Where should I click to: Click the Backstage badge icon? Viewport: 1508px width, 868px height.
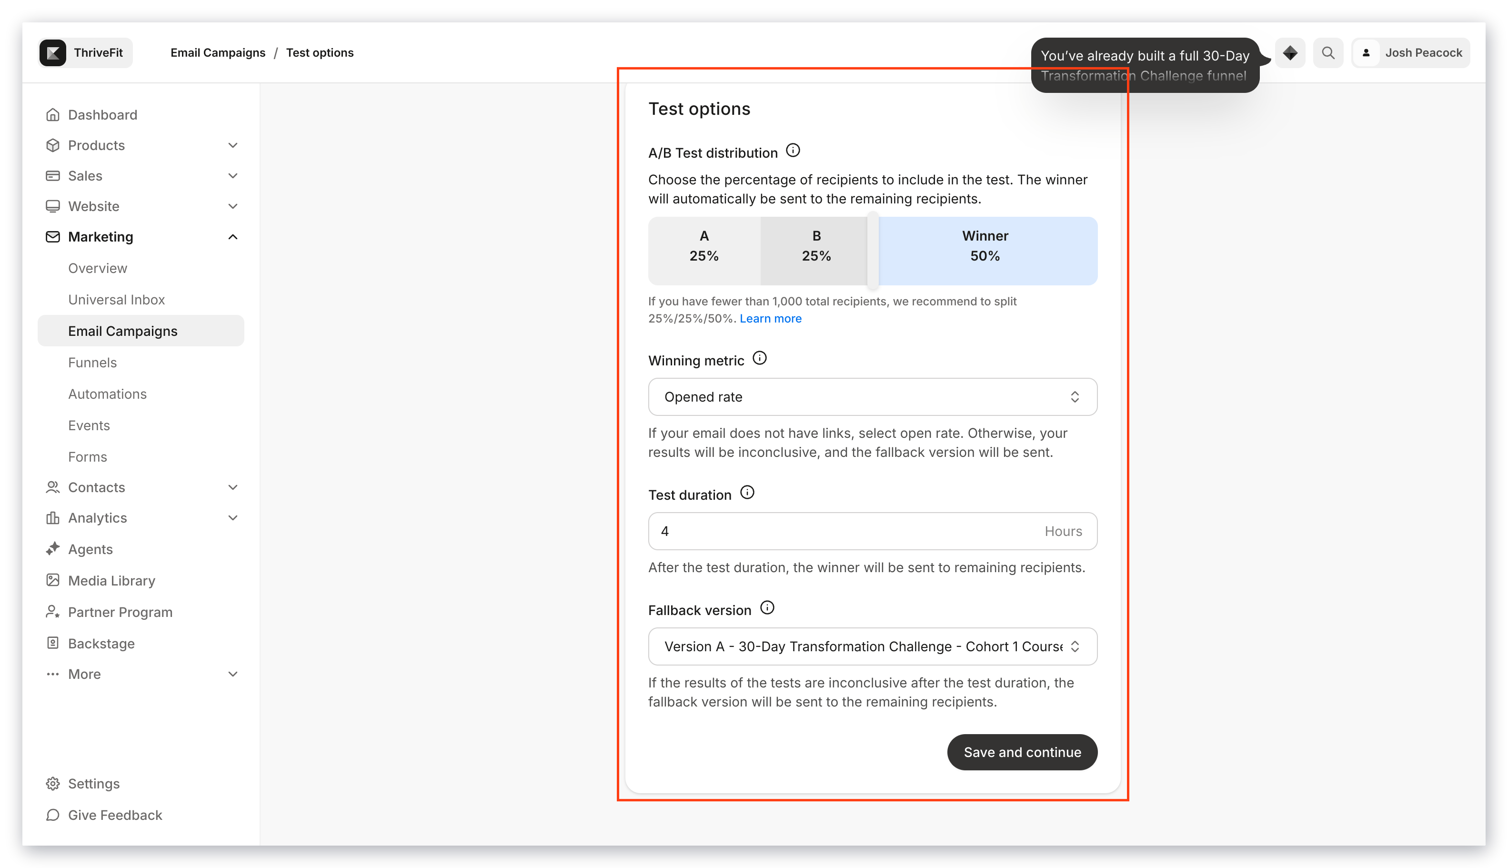[x=52, y=643]
